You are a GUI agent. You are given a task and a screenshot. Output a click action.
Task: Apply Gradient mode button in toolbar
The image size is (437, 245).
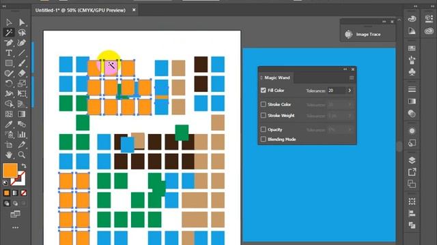15,193
